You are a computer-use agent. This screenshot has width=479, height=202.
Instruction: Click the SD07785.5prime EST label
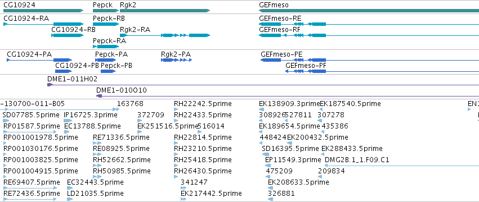[31, 115]
